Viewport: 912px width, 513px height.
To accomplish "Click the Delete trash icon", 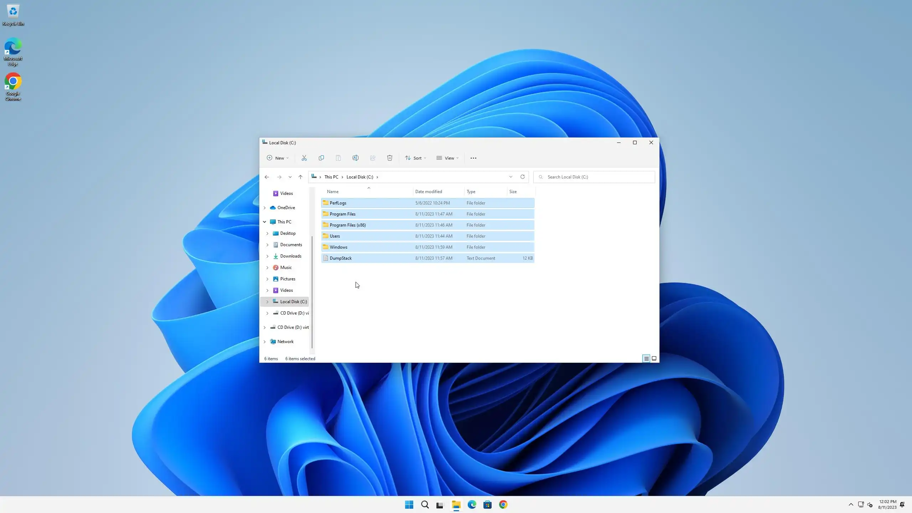I will [x=389, y=158].
